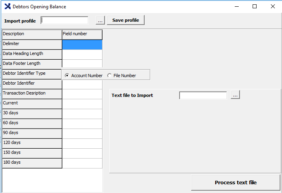Click the Text file to Import field
This screenshot has width=282, height=193.
[203, 95]
